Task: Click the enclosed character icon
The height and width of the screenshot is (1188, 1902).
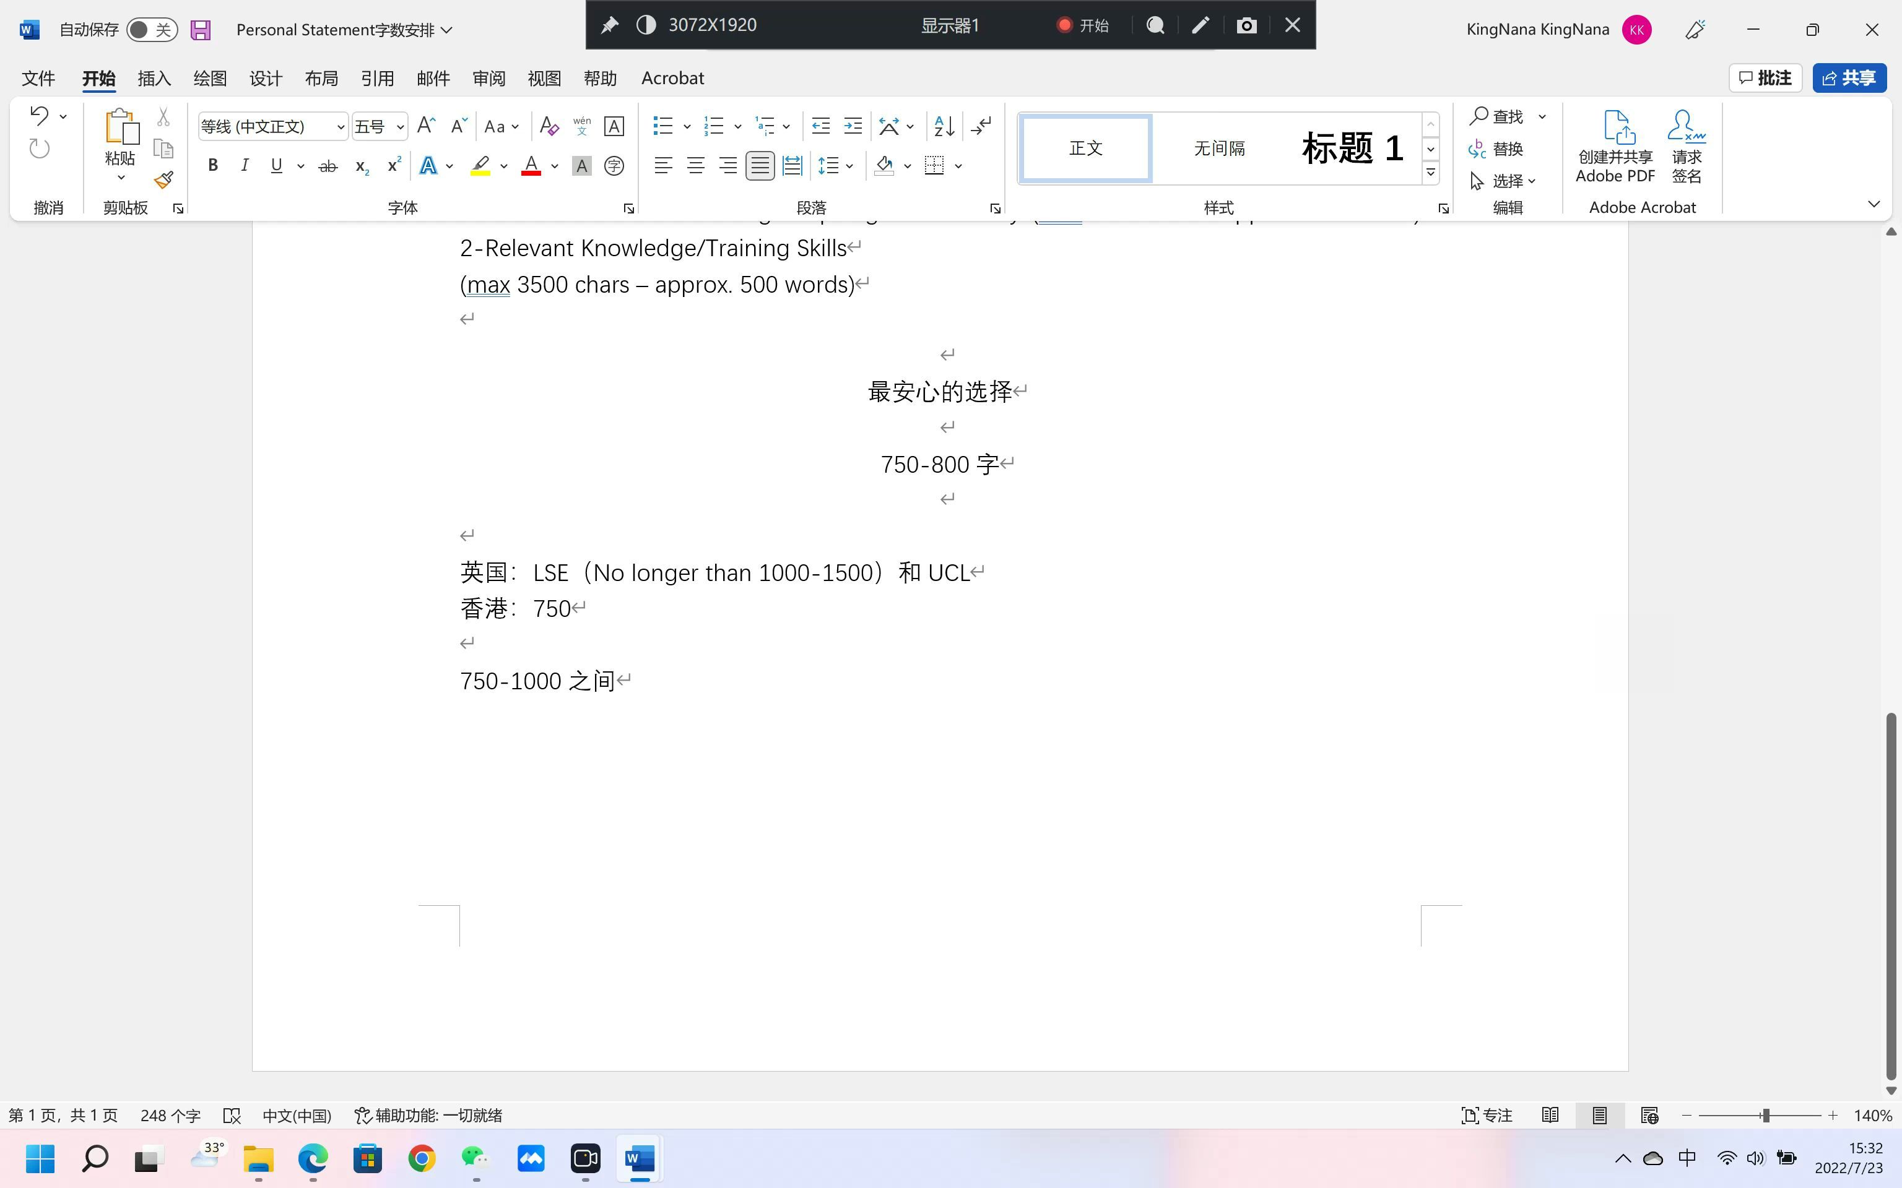Action: click(614, 166)
